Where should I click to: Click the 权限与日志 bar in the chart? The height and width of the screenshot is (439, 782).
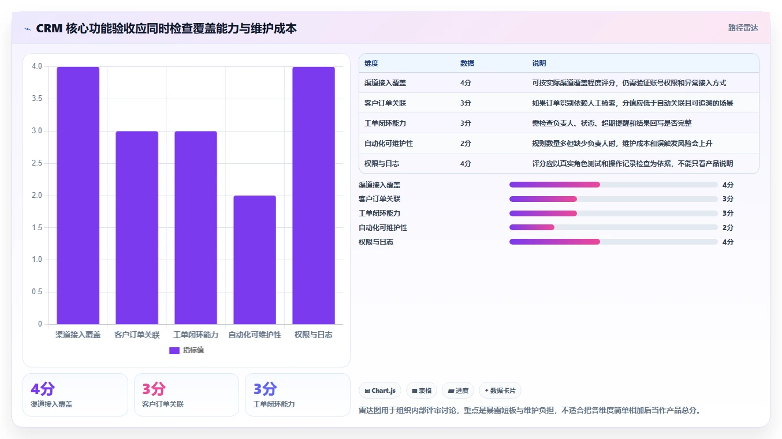pyautogui.click(x=314, y=196)
